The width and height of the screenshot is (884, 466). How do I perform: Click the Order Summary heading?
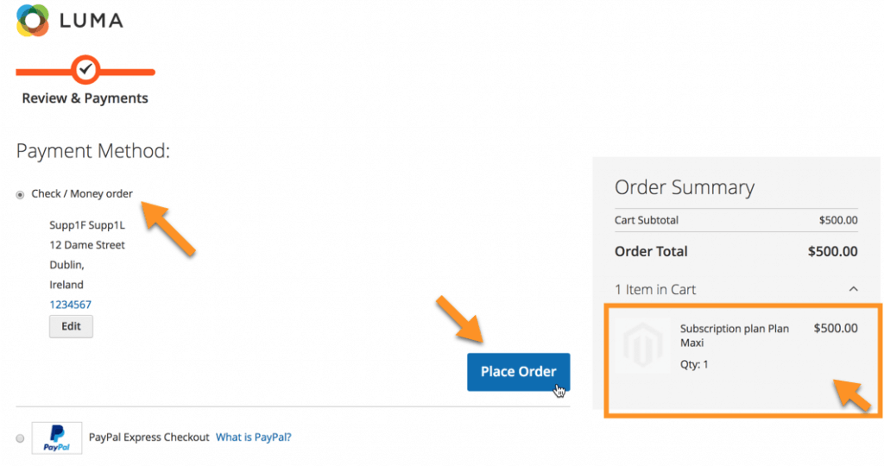click(685, 187)
